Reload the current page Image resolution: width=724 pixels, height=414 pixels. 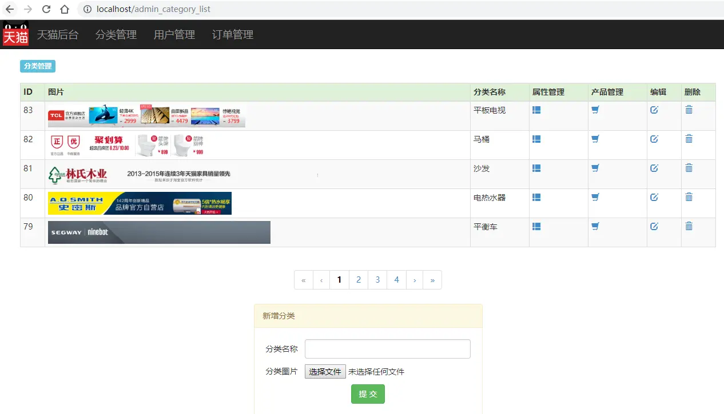pyautogui.click(x=46, y=9)
